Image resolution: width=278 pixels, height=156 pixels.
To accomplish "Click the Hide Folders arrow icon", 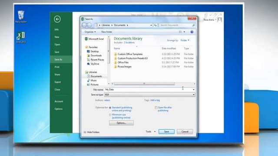I will (x=85, y=132).
